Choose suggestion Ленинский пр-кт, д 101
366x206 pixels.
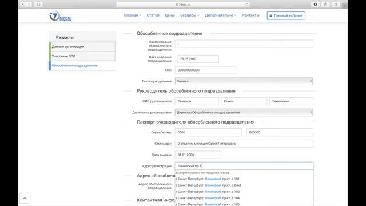tap(244, 179)
